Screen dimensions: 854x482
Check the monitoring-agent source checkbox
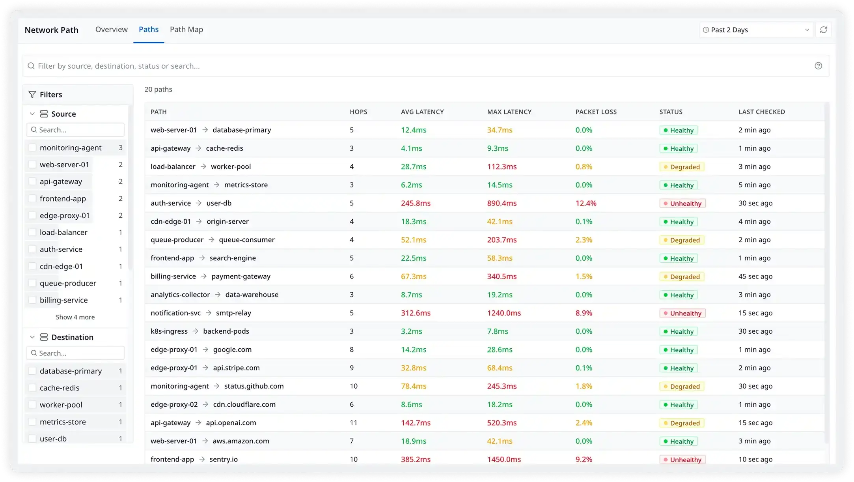(32, 147)
